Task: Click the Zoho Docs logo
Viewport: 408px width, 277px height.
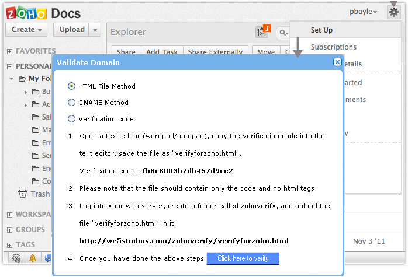Action: [x=43, y=13]
